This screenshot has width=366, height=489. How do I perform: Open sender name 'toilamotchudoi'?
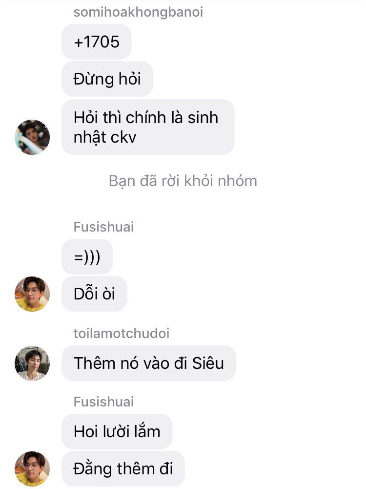[x=122, y=333]
